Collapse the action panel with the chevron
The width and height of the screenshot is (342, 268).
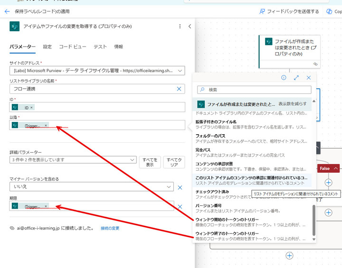(190, 27)
